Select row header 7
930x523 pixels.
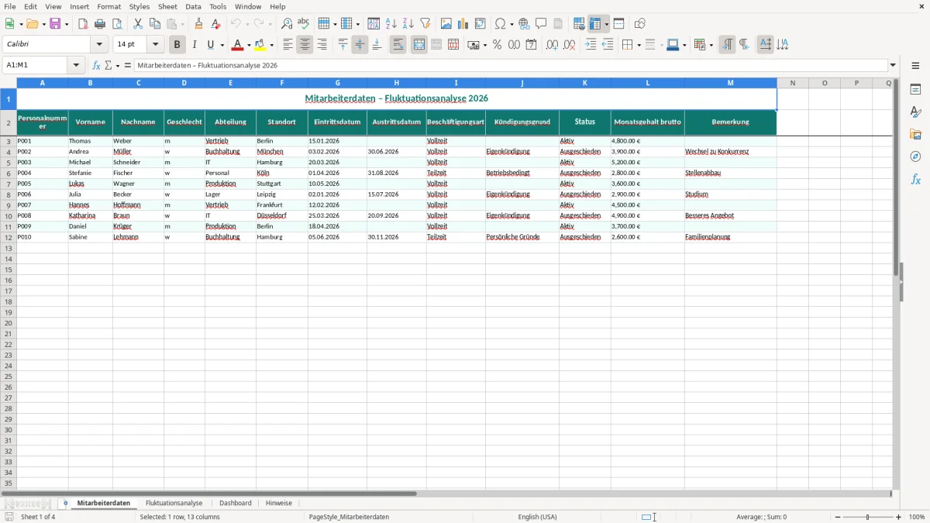point(9,184)
